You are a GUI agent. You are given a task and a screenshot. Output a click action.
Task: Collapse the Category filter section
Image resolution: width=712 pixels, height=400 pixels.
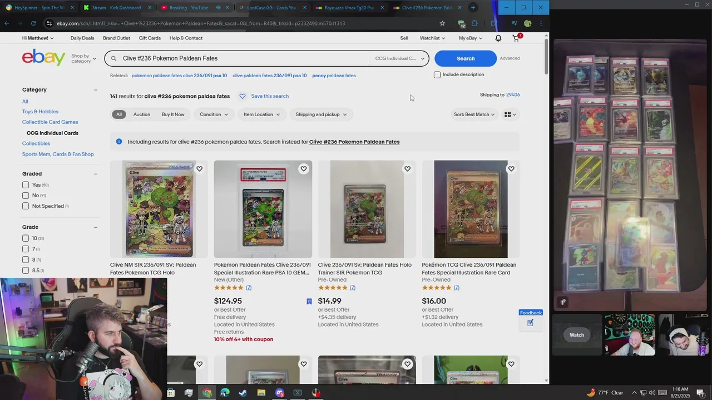(x=95, y=90)
